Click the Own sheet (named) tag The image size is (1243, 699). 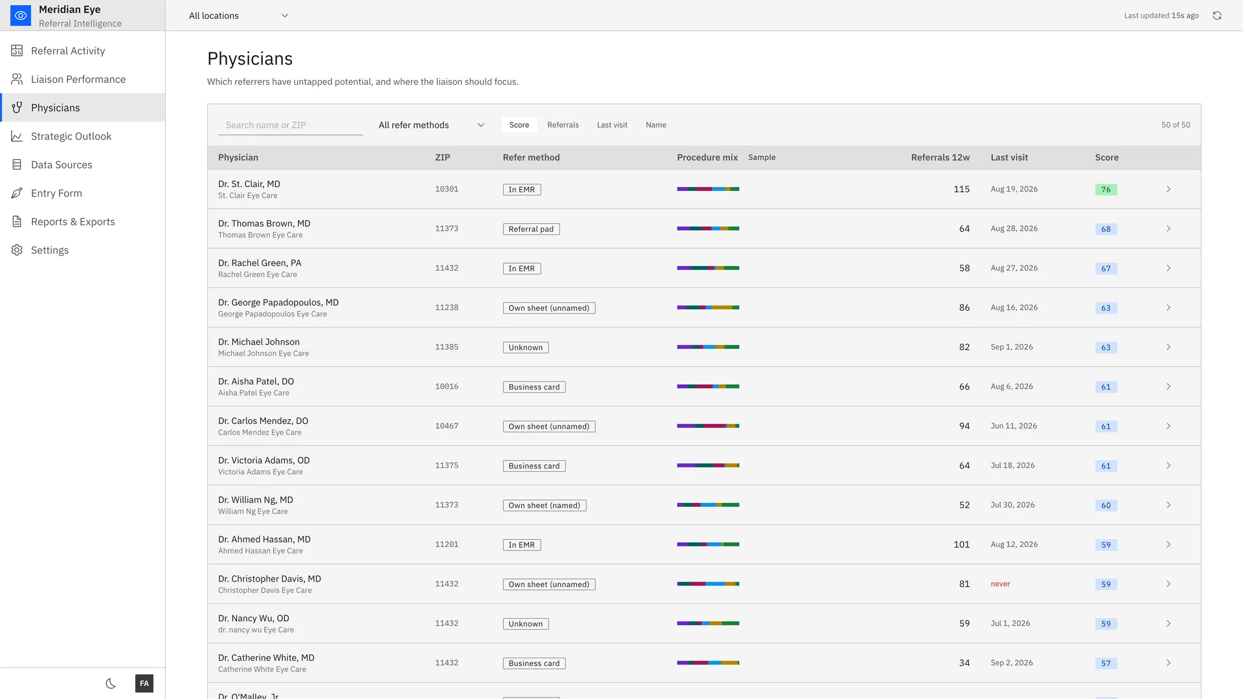544,505
